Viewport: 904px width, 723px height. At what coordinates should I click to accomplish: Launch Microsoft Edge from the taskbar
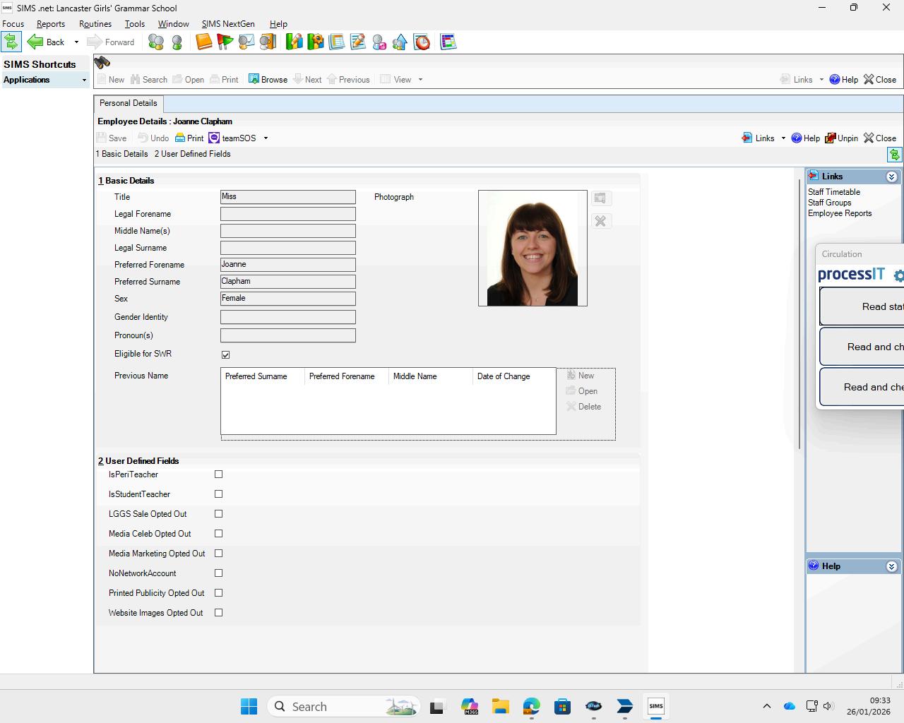[532, 706]
